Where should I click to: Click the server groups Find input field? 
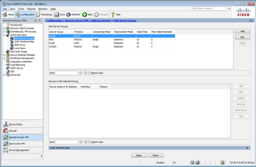tap(66, 73)
